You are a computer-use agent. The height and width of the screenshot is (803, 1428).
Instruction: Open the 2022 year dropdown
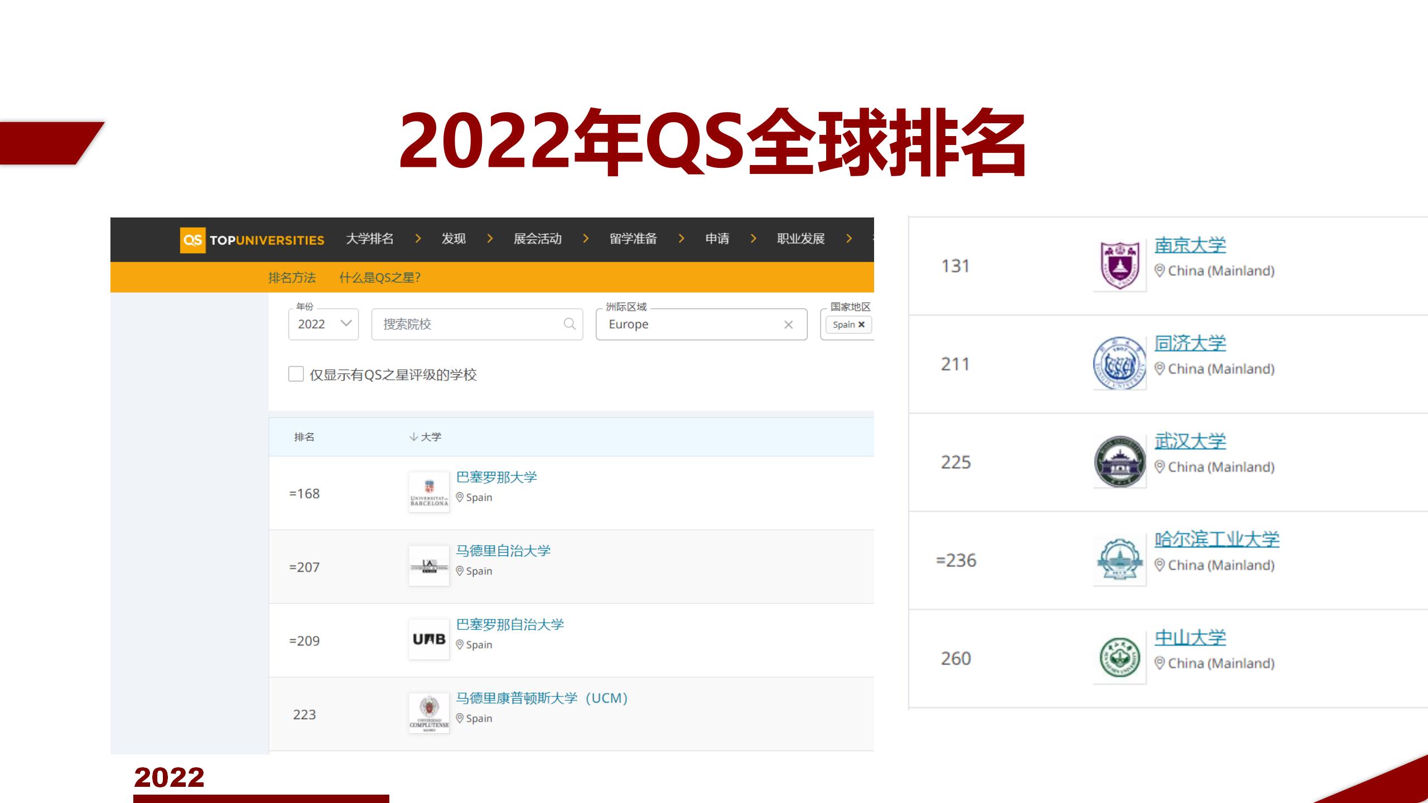(323, 324)
